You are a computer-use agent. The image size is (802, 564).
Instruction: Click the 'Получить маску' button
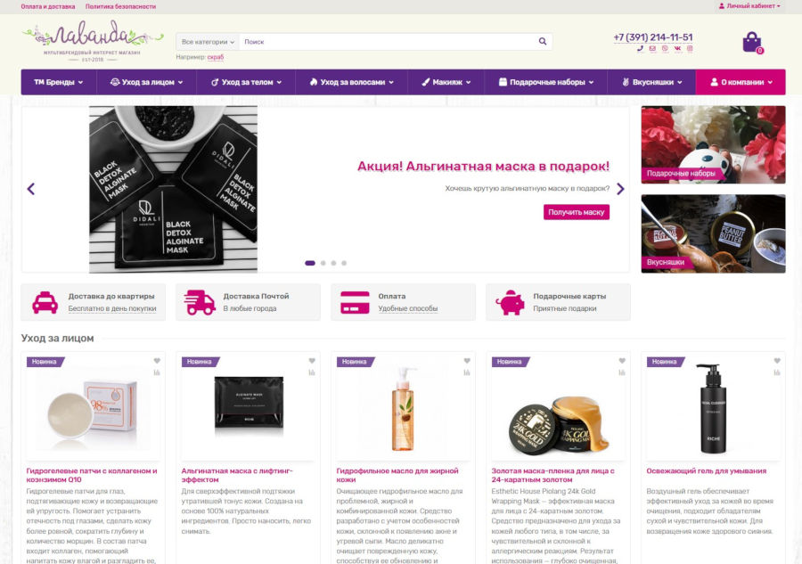pos(577,212)
